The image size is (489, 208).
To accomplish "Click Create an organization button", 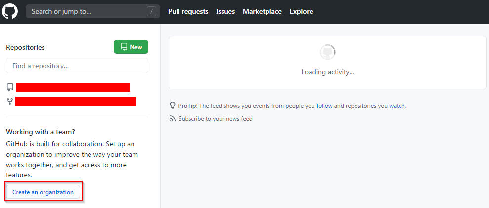I will (x=43, y=192).
